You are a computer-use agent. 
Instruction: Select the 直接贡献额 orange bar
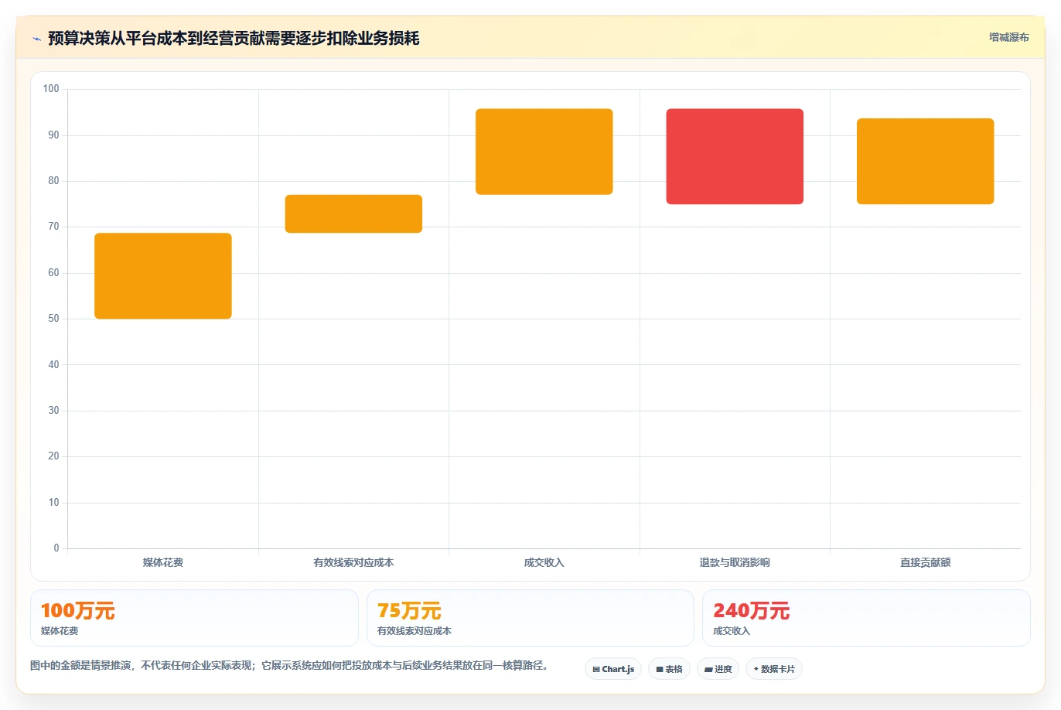click(925, 161)
